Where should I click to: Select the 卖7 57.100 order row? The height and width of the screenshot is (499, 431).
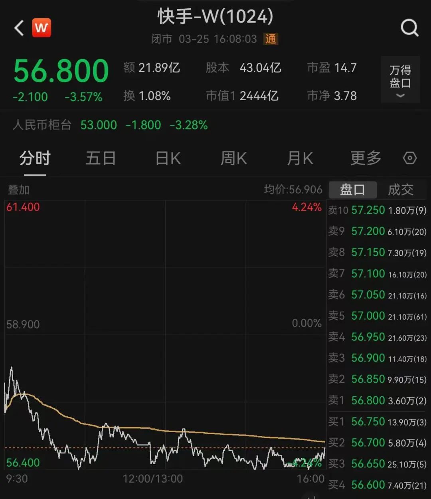378,274
